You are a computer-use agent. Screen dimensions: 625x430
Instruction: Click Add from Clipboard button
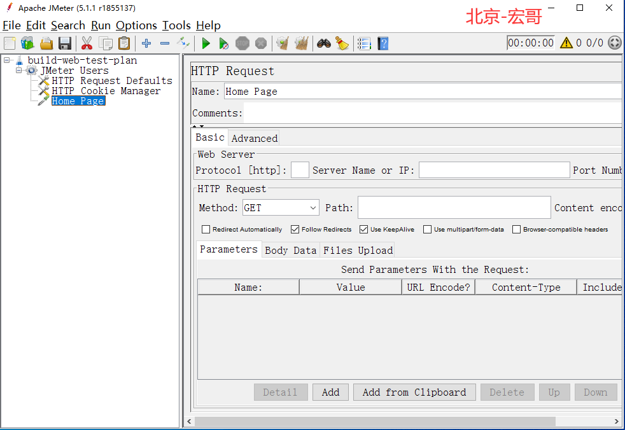(x=414, y=392)
